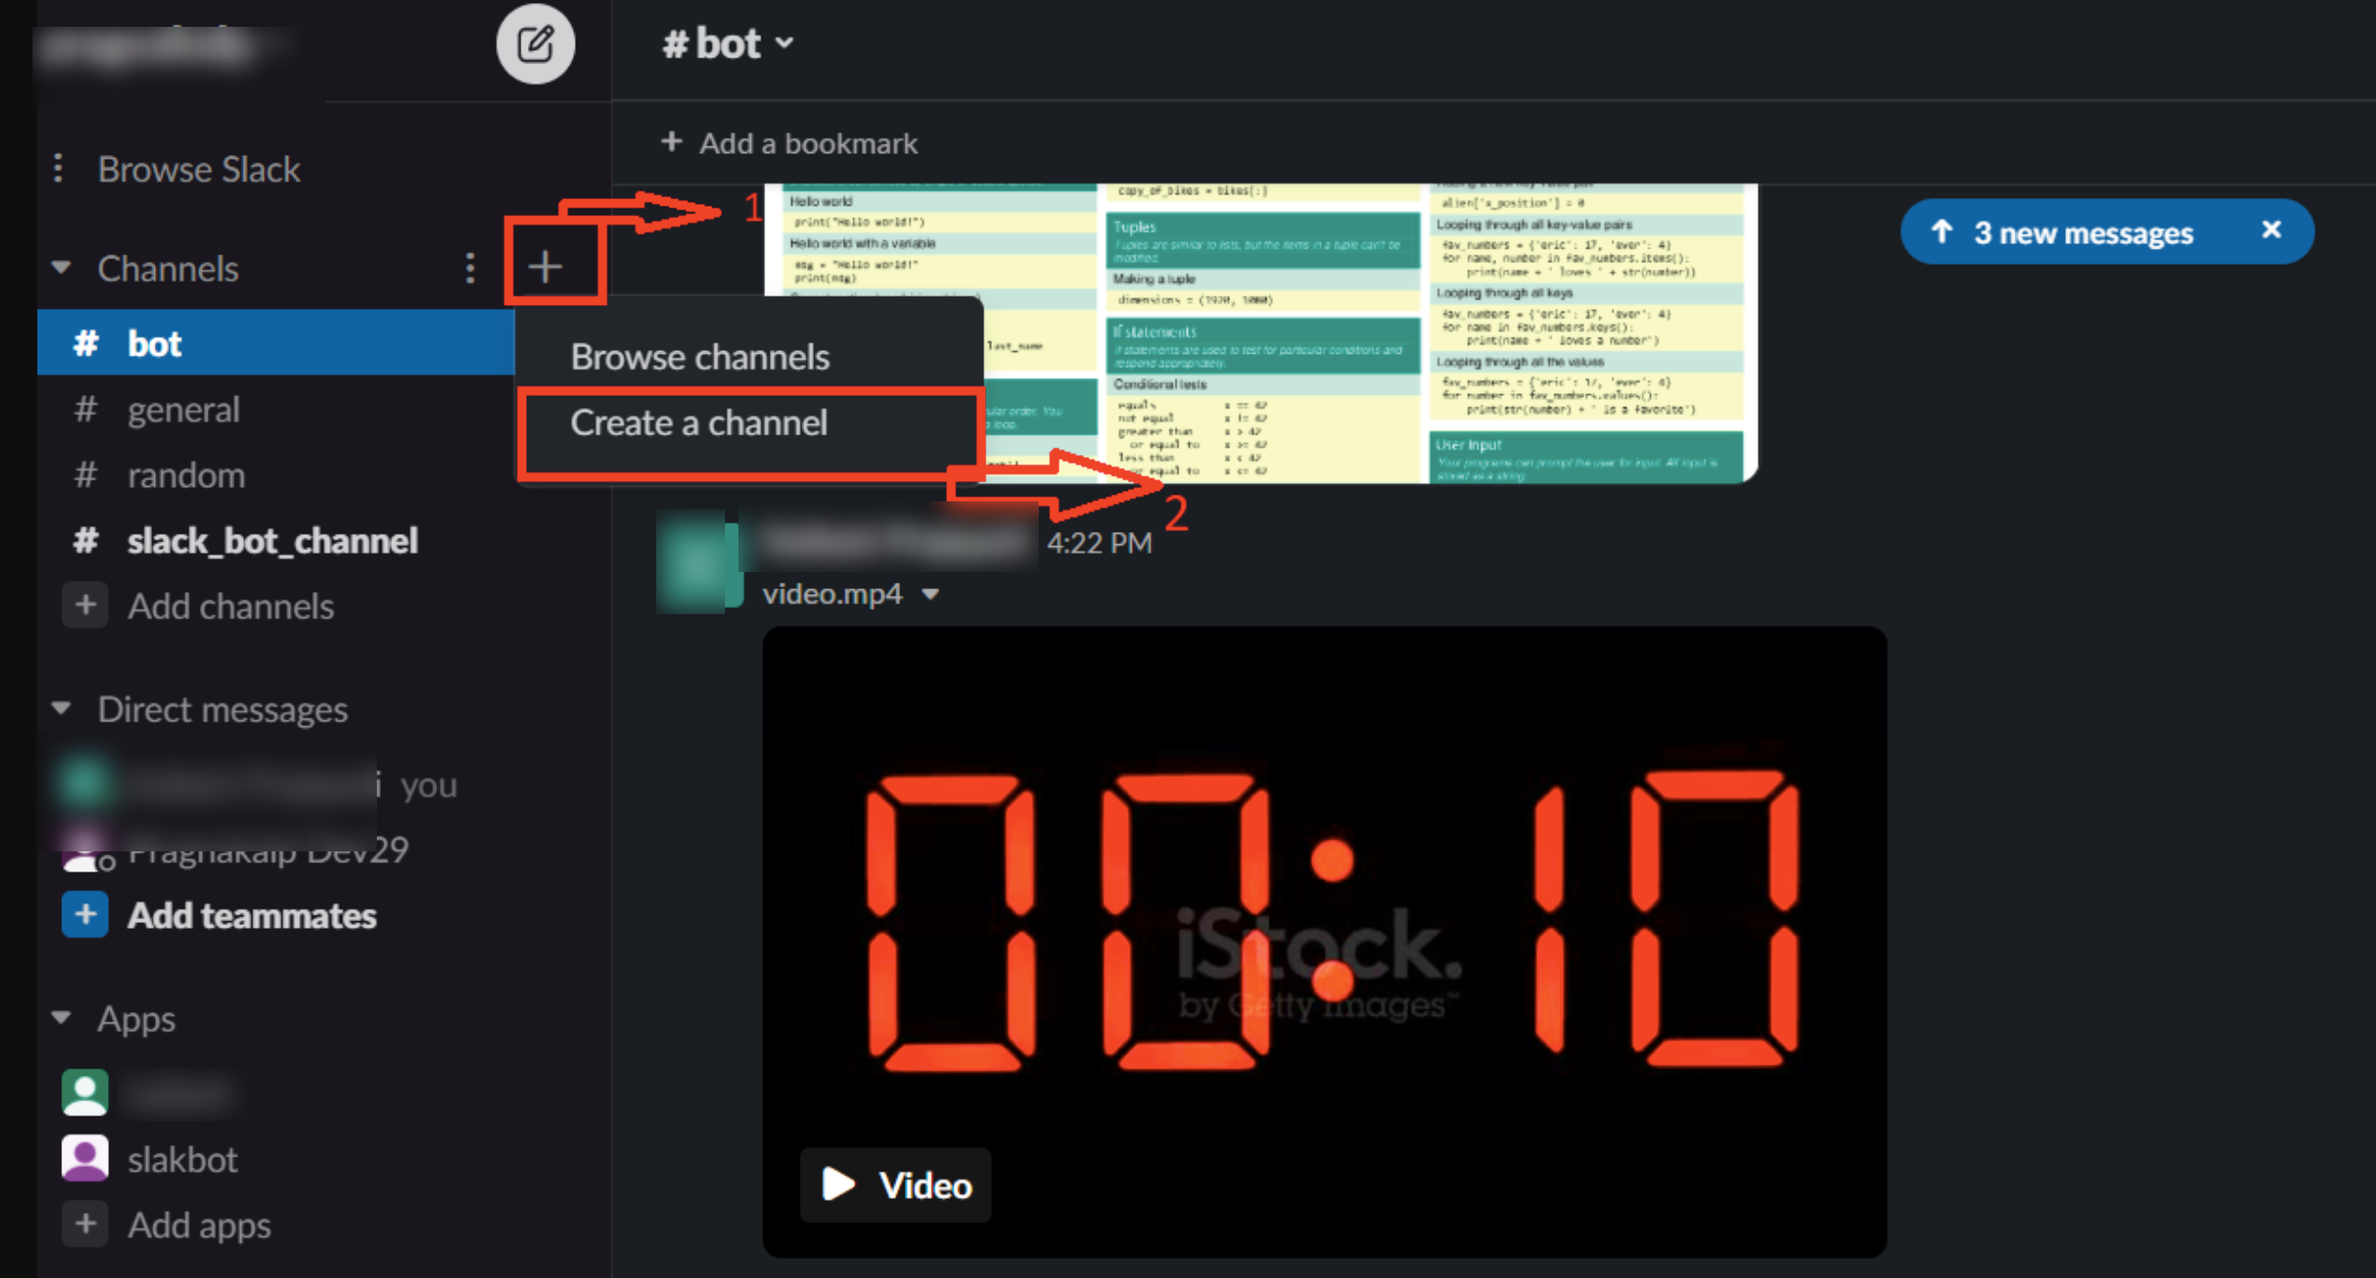Collapse the Direct messages section
This screenshot has height=1278, width=2376.
(62, 709)
